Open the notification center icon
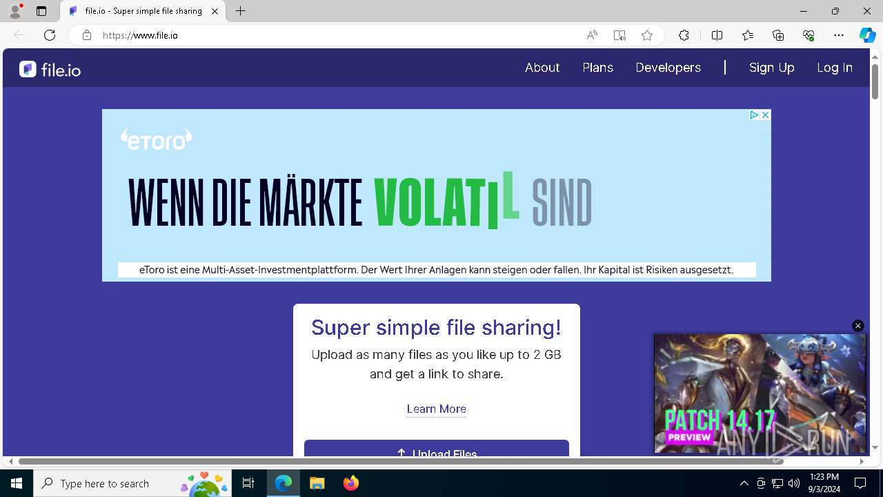 point(860,483)
